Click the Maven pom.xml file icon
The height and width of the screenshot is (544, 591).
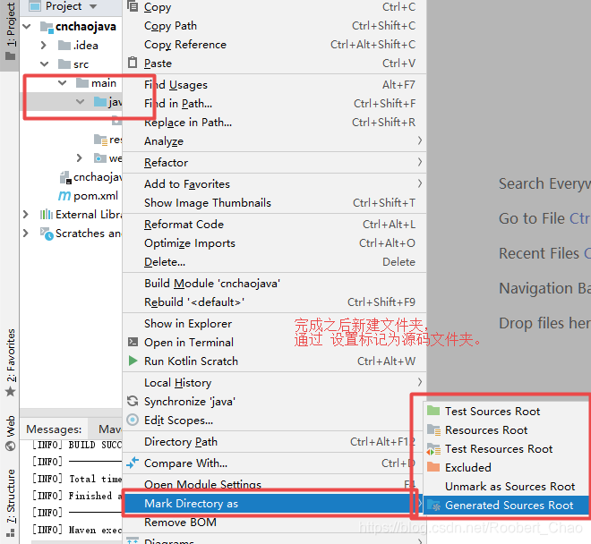point(64,196)
